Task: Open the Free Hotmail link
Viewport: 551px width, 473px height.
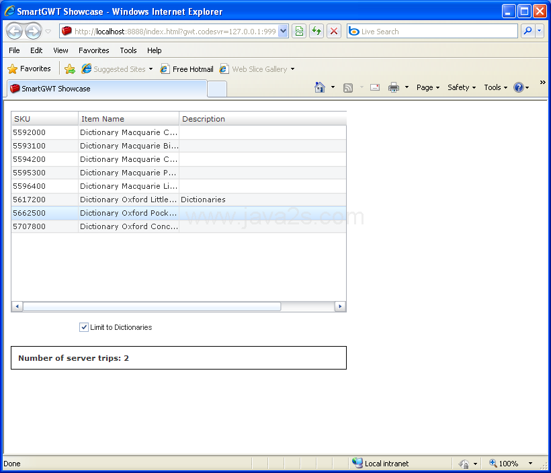Action: (x=187, y=69)
